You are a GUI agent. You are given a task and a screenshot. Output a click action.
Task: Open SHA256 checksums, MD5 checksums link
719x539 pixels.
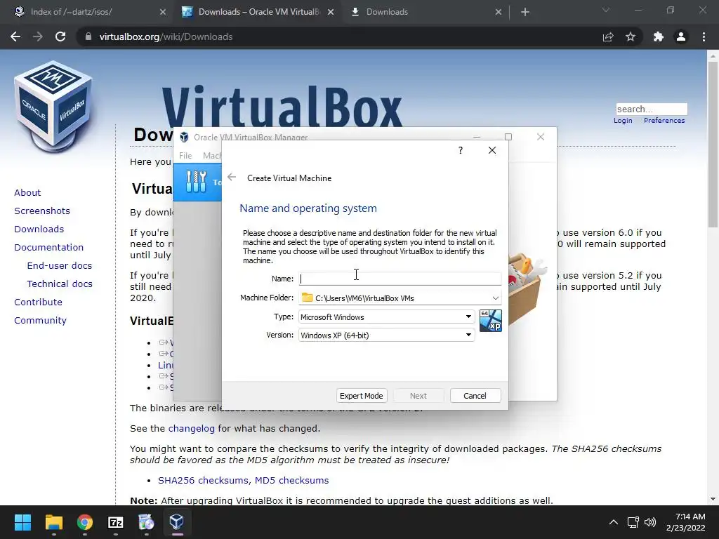[244, 480]
